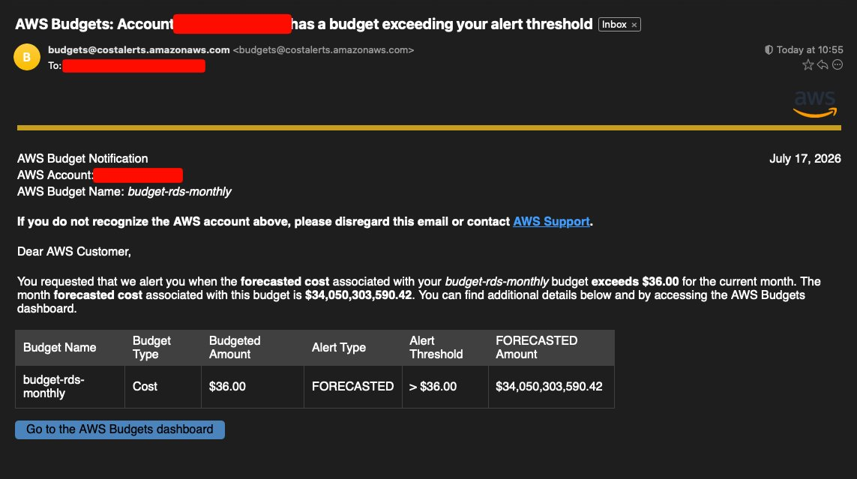Click the $34,050,303,590.42 table cell

[x=551, y=387]
